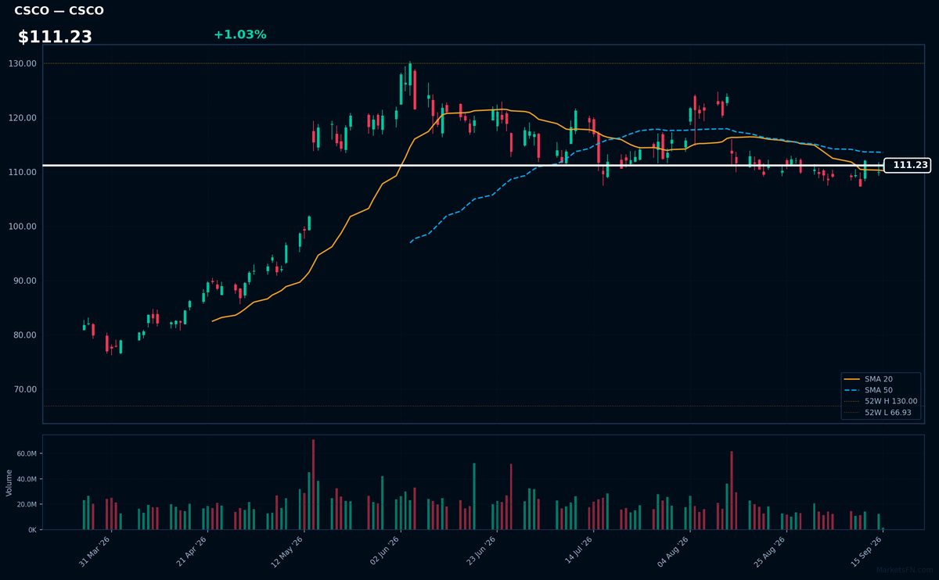
Task: Click the 100.00 price axis label
Action: click(23, 227)
